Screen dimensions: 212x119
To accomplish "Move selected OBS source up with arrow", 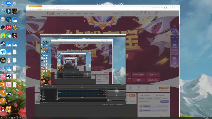I will point(46,103).
